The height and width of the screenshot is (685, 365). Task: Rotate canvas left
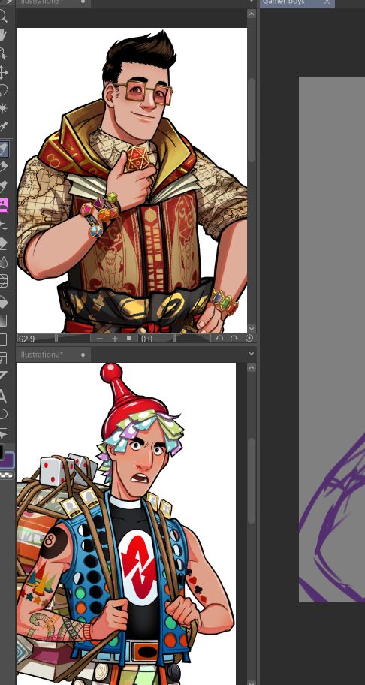[x=219, y=339]
